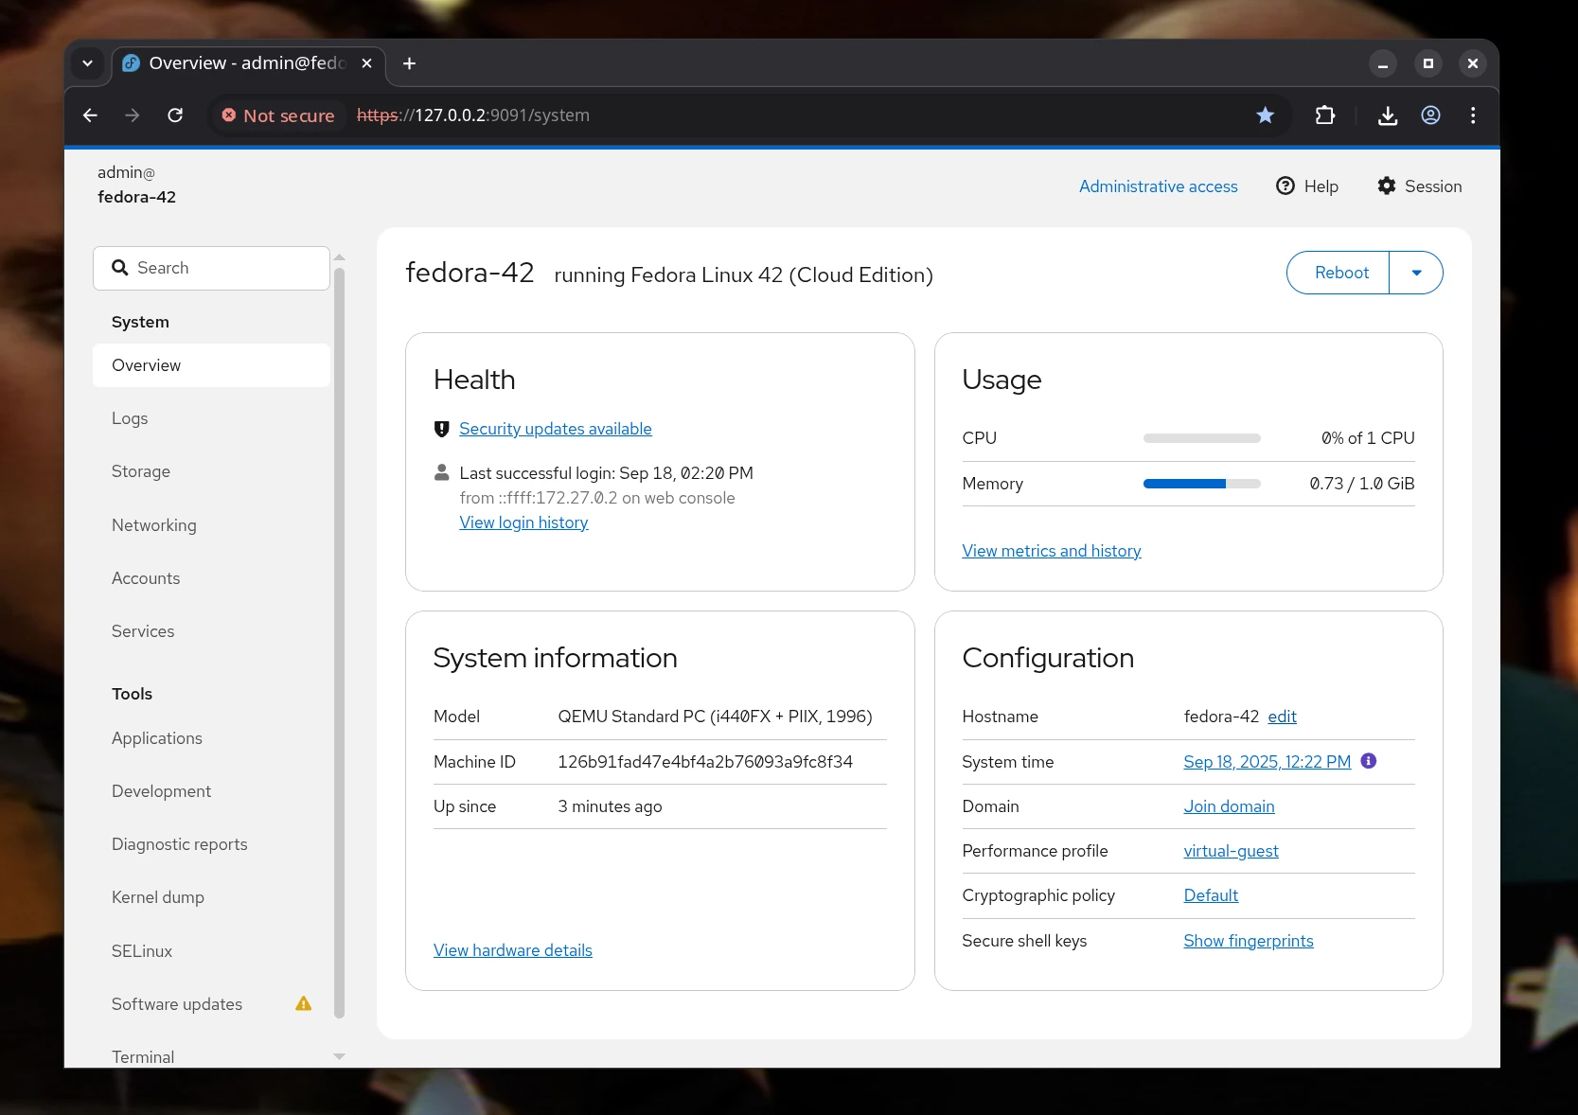Open View hardware details link
This screenshot has width=1578, height=1115.
tap(512, 949)
